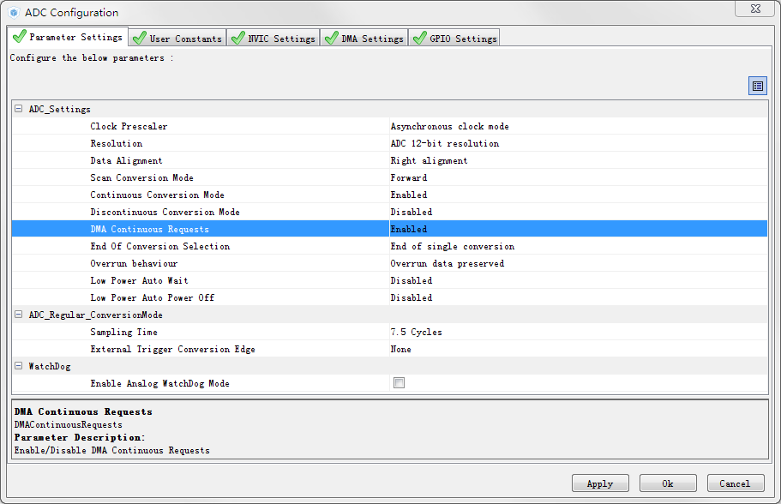Enable Analog WatchDog Mode checkbox
Viewport: 781px width, 504px height.
[399, 383]
